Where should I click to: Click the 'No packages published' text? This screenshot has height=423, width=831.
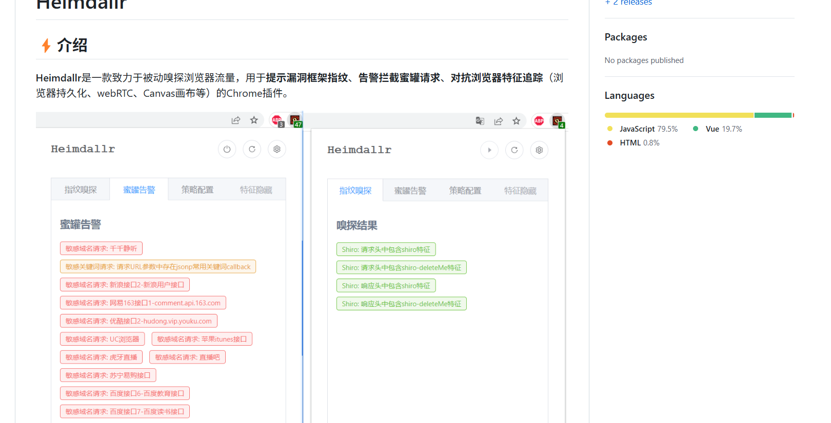tap(644, 60)
